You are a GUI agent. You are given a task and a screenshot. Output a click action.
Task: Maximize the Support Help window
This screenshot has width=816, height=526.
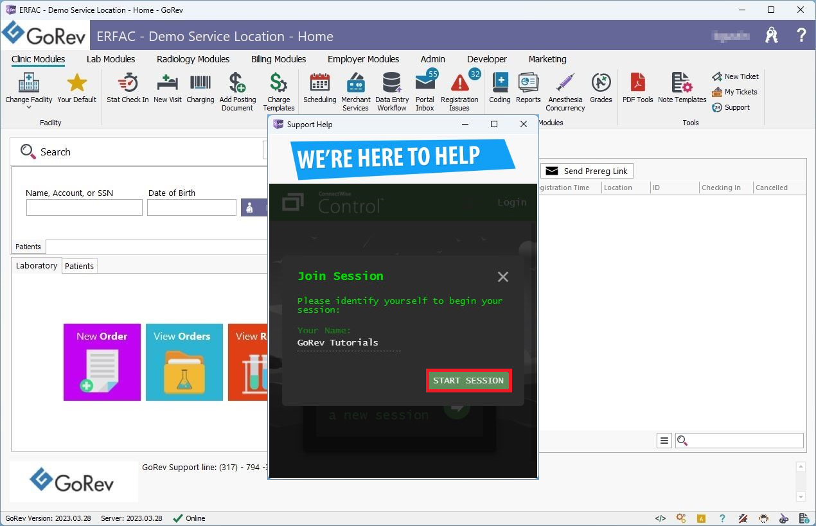pos(494,125)
